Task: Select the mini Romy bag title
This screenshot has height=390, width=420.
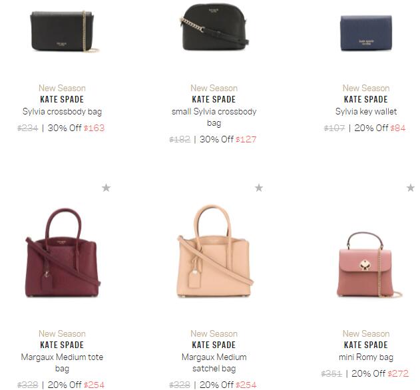Action: pyautogui.click(x=366, y=357)
